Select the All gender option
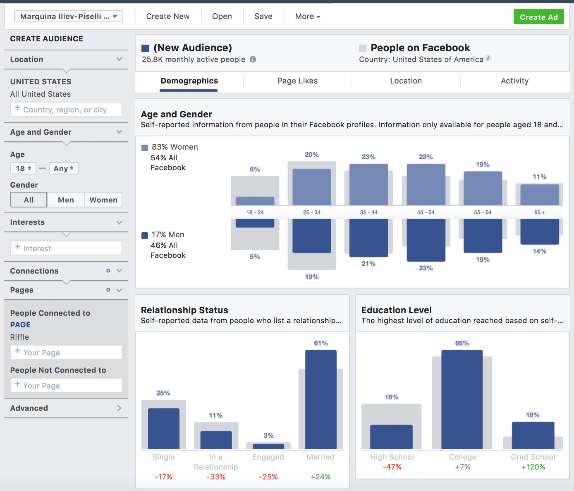Screen dimensions: 574x491 coord(29,200)
